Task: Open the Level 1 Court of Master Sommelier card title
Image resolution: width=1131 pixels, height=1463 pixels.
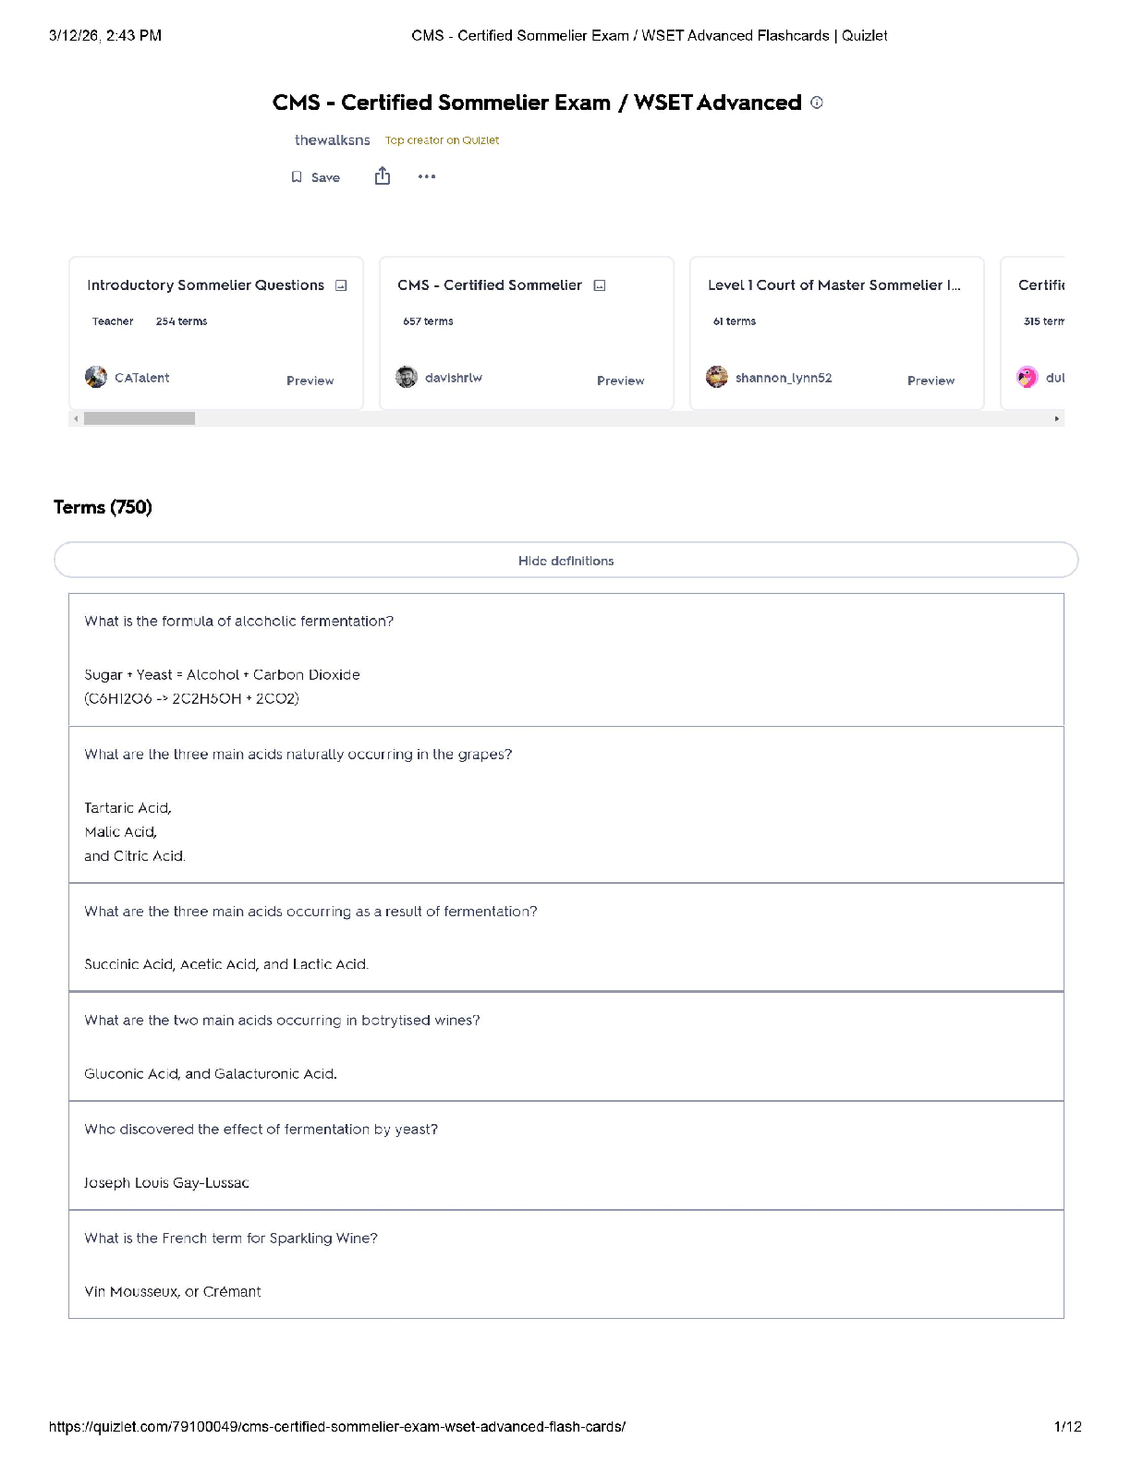Action: pos(834,285)
